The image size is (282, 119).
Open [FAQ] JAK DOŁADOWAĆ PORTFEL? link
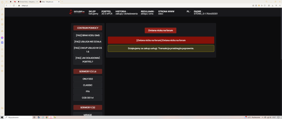[x=88, y=60]
